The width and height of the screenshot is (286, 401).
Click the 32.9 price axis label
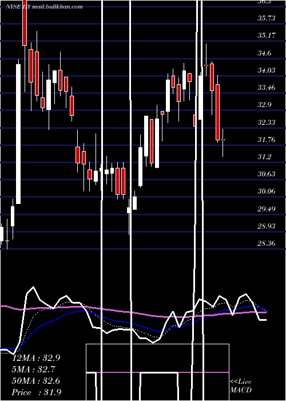[264, 105]
